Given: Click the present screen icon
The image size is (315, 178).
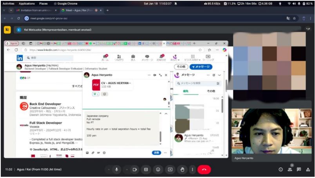Looking at the screenshot, I should click(170, 169).
